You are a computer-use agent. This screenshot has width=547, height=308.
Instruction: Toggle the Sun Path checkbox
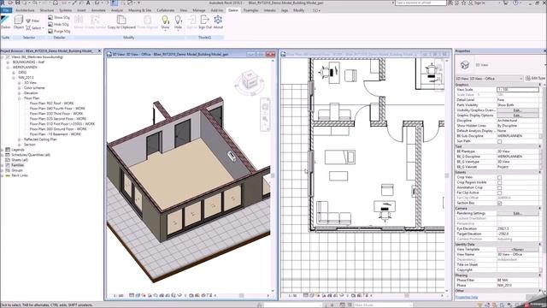(499, 141)
